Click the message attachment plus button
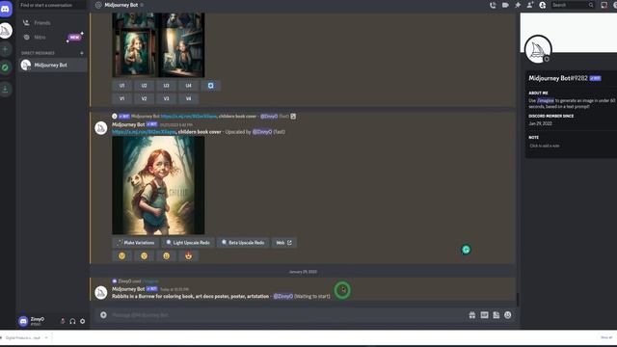The width and height of the screenshot is (617, 347). click(x=103, y=315)
